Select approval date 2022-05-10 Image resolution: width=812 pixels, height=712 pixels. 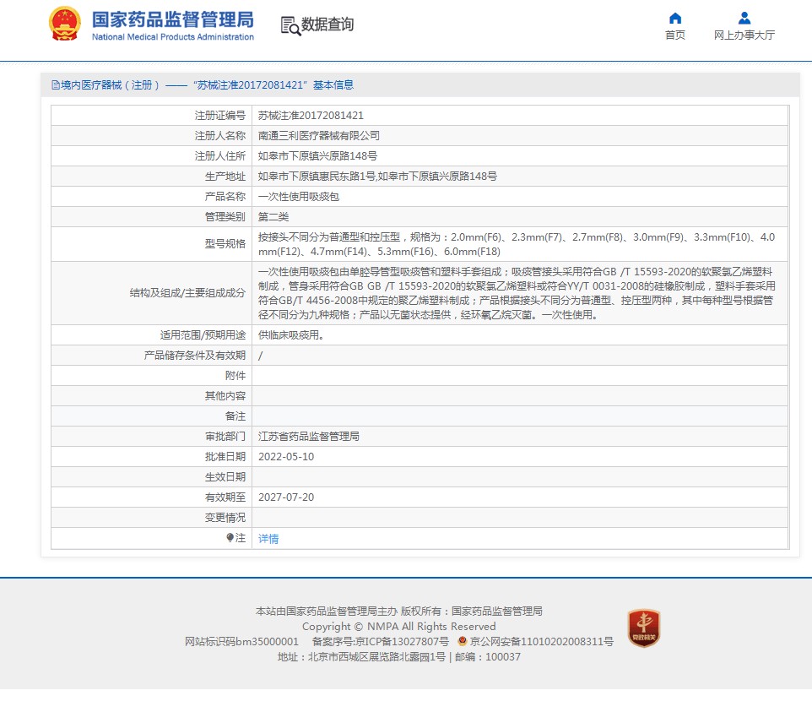pyautogui.click(x=286, y=457)
